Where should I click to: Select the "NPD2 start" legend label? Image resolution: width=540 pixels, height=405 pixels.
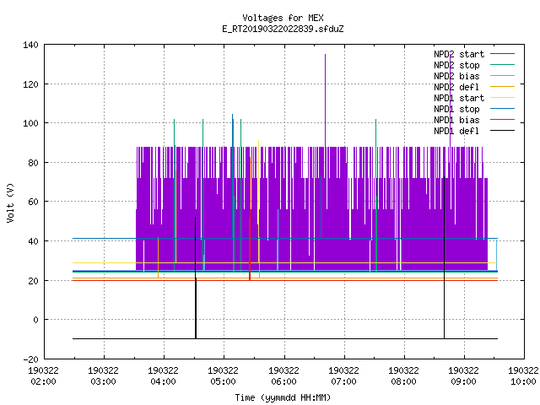point(459,54)
